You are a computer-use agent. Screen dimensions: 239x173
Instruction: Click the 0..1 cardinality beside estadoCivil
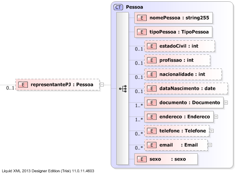tap(139, 49)
